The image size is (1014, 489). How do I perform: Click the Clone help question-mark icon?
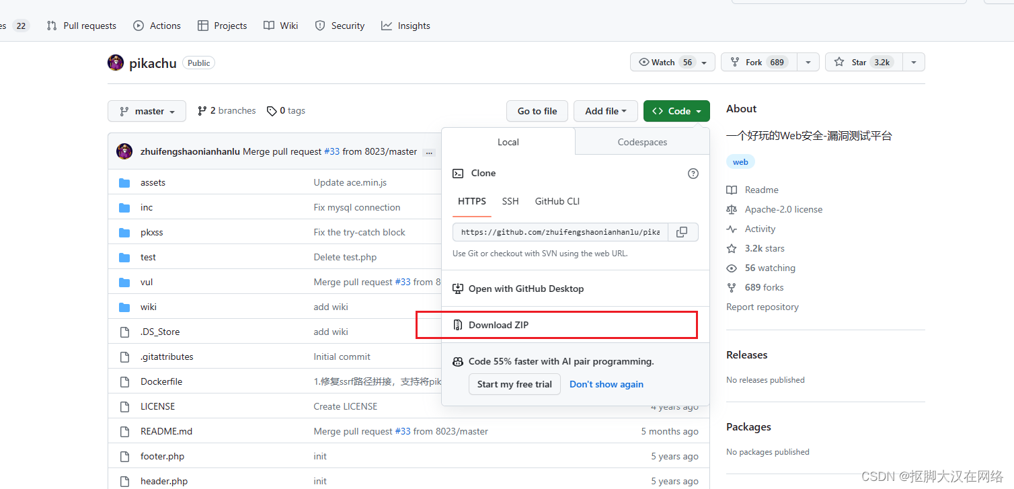[x=693, y=174]
